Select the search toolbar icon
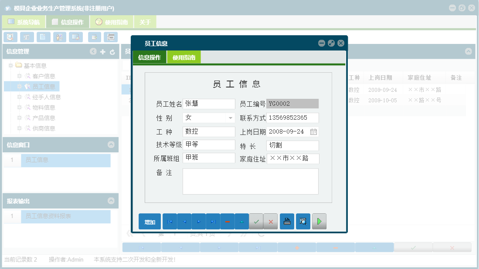479x269 pixels. pyautogui.click(x=10, y=37)
